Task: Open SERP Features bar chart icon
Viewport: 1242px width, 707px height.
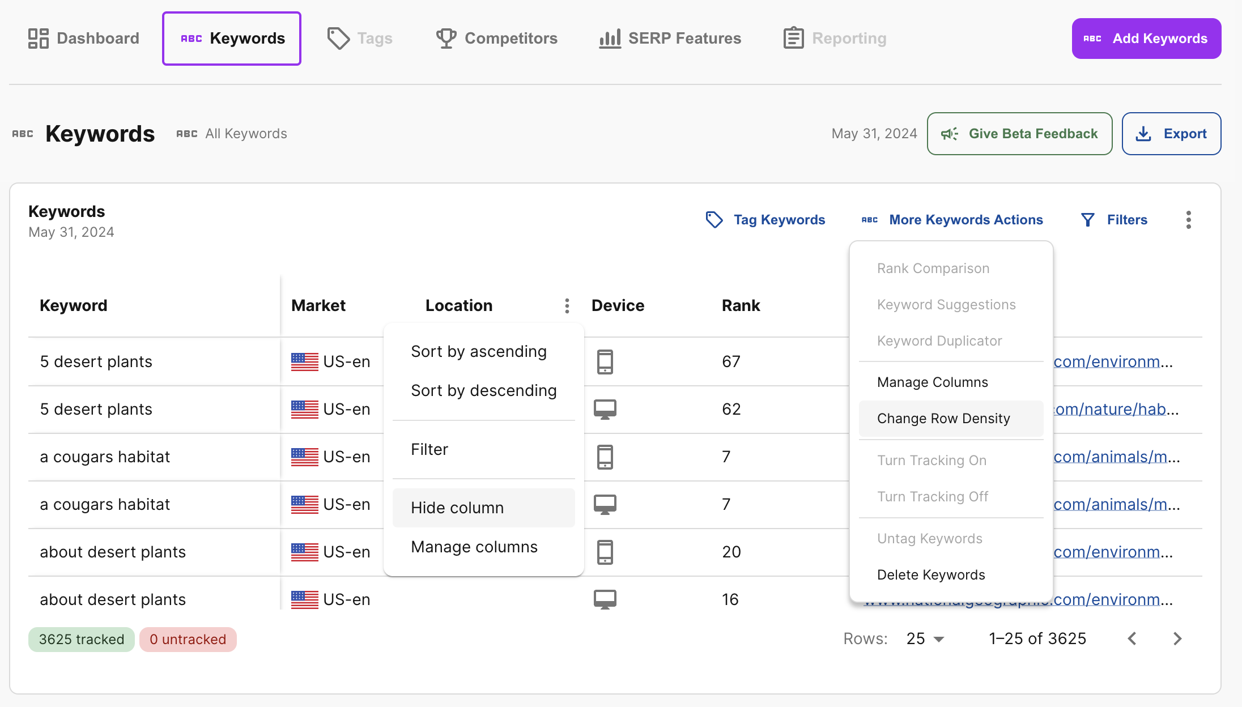Action: (610, 39)
